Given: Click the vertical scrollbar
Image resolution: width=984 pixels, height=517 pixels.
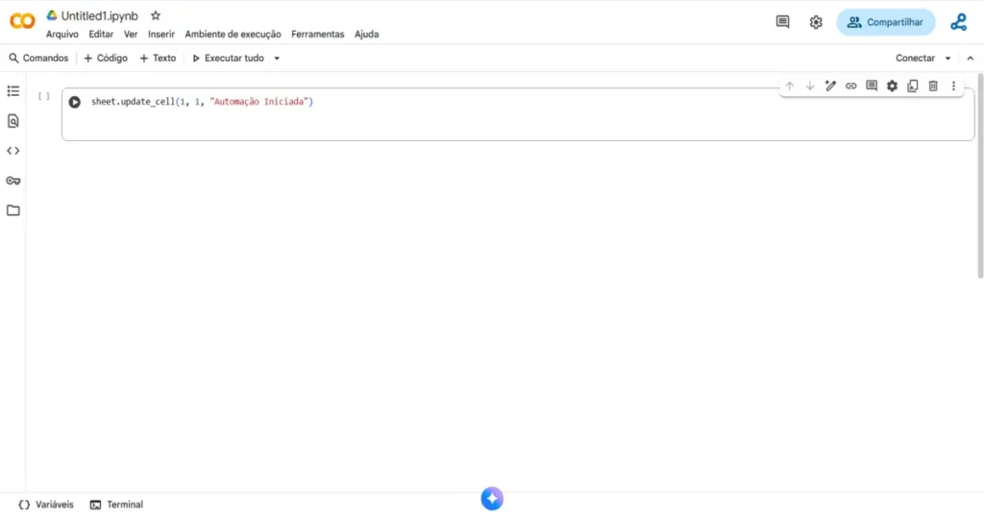Looking at the screenshot, I should 979,176.
